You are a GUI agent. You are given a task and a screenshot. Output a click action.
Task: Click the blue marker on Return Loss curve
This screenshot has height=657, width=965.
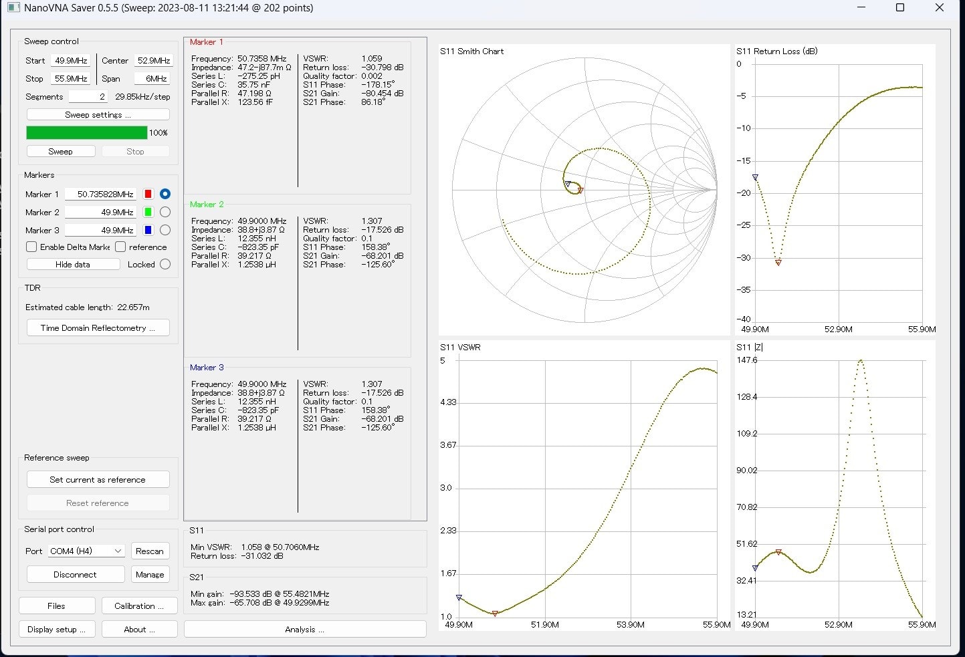coord(755,177)
